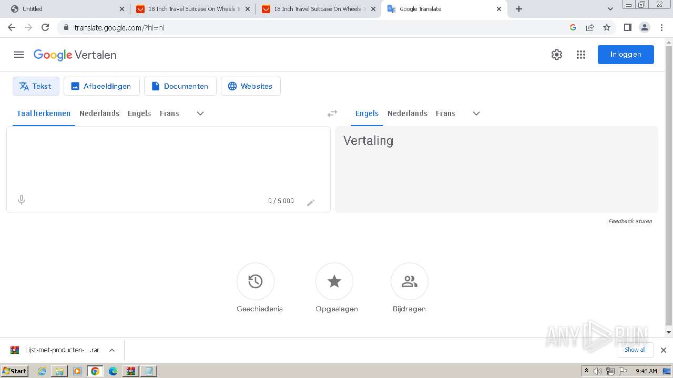Switch to first 18 Inch Travel Suitcase tab
This screenshot has height=378, width=673.
[x=192, y=9]
